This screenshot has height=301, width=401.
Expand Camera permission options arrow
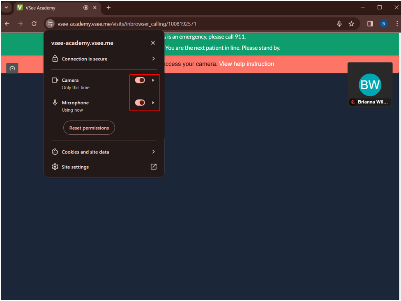153,80
